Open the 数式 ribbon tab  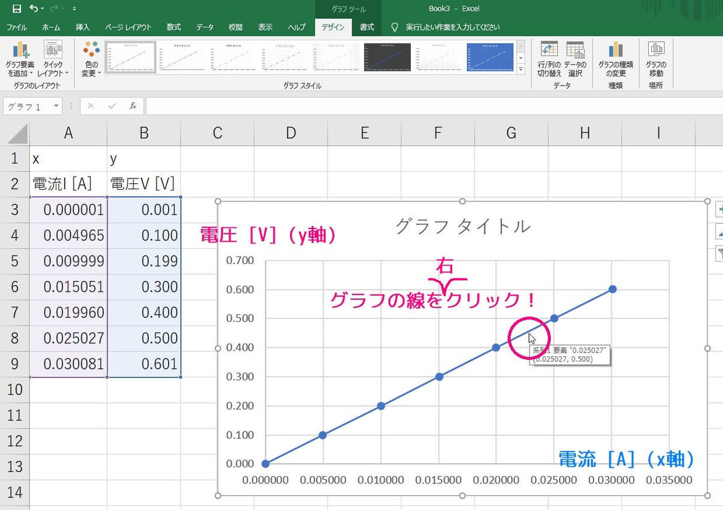tap(174, 27)
